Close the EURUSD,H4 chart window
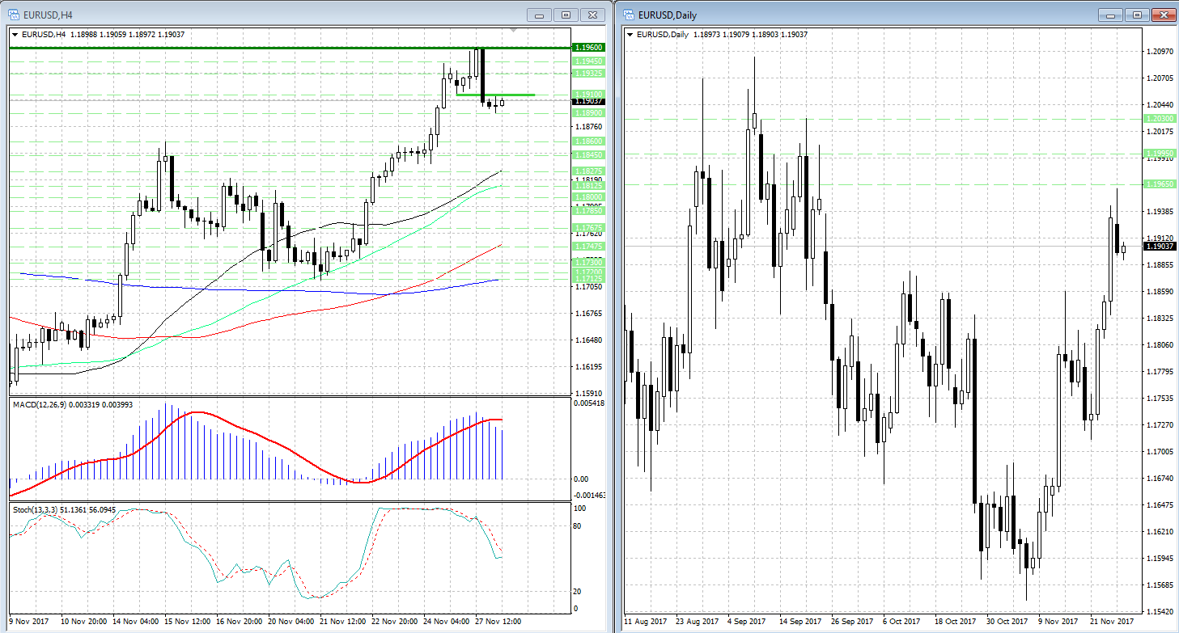Image resolution: width=1179 pixels, height=633 pixels. tap(593, 15)
